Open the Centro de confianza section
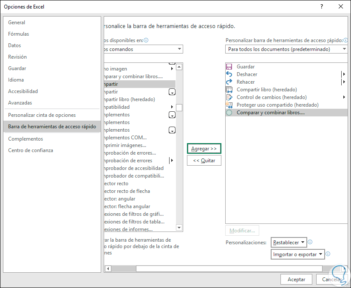Screen dimensions: 351x288 tap(31, 150)
